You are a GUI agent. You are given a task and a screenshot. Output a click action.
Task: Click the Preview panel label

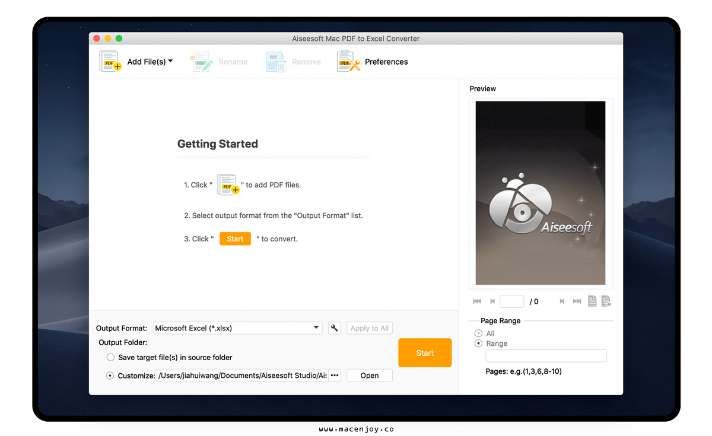483,88
